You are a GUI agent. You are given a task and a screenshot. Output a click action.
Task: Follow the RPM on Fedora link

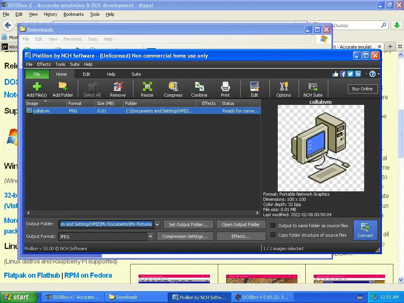click(88, 275)
